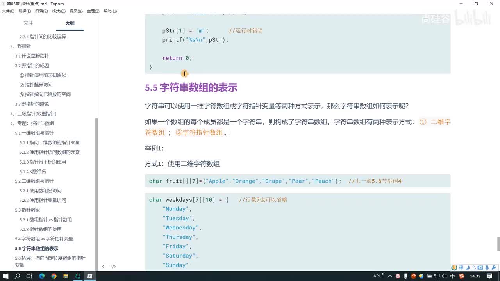Go to outline item 5.6 拓展

pos(50,261)
